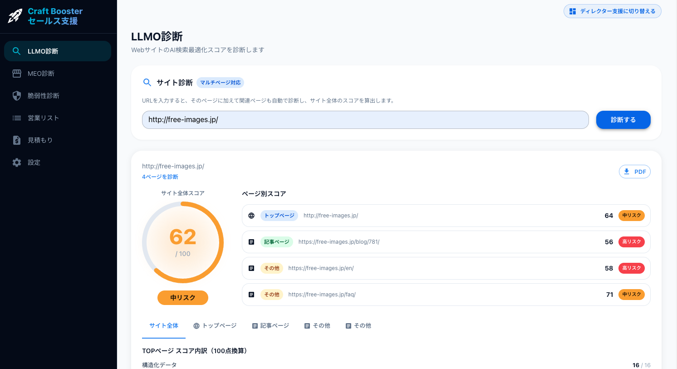Viewport: 677px width, 369px height.
Task: Open 脆弱性診断 shield icon
Action: (16, 95)
